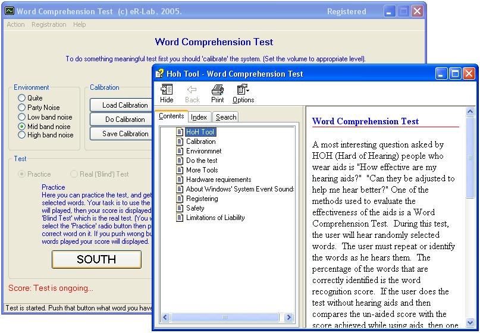Open the Limitations of Liability topic

click(215, 217)
